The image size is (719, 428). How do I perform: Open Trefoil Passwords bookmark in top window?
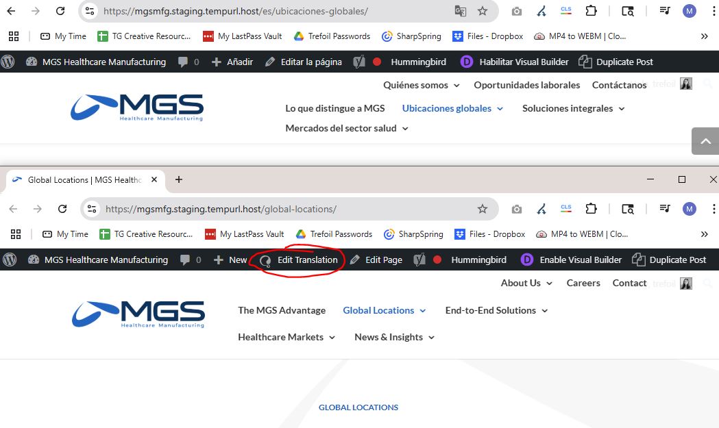click(x=332, y=36)
